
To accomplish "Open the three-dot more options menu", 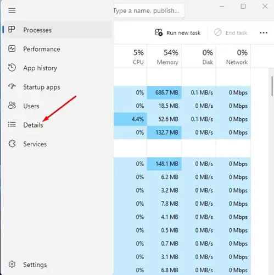I will [264, 33].
